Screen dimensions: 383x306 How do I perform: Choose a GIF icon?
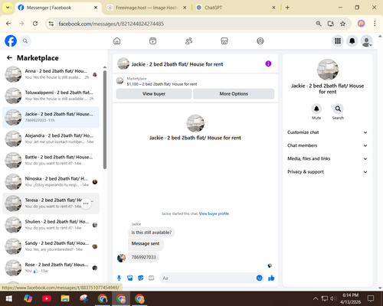(152, 278)
